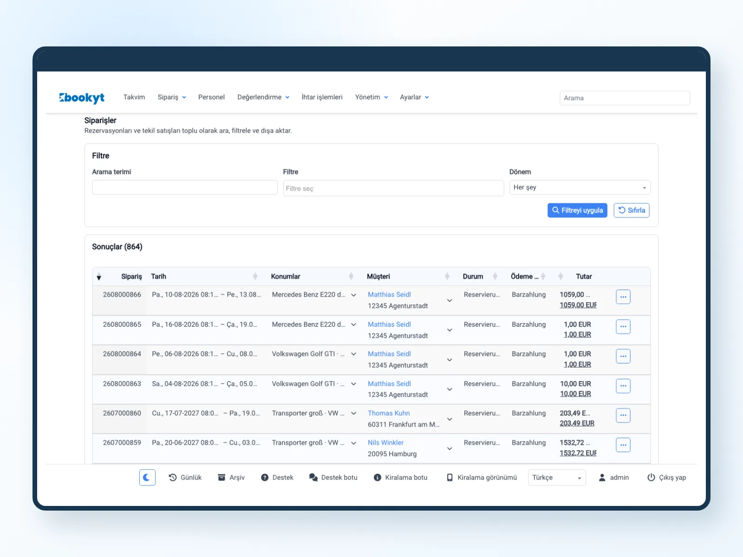Click the bookyt logo
743x557 pixels.
pyautogui.click(x=82, y=97)
